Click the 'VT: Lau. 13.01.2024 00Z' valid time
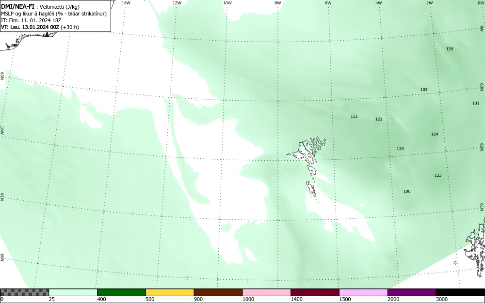The width and height of the screenshot is (485, 303). [30, 27]
